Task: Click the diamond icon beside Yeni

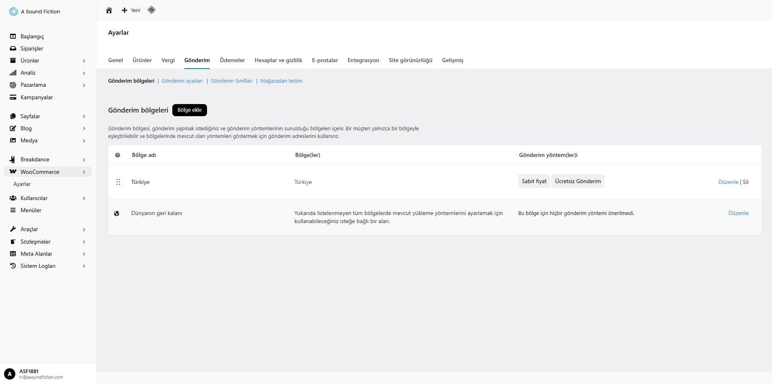Action: coord(151,10)
